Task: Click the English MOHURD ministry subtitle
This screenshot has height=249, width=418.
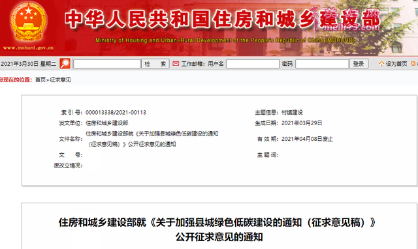Action: coord(225,40)
